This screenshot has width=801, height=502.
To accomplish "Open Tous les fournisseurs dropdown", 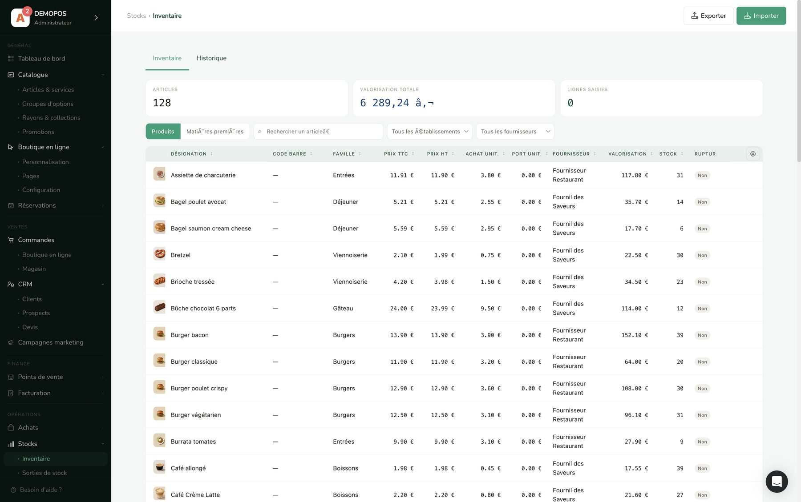I will pyautogui.click(x=515, y=132).
